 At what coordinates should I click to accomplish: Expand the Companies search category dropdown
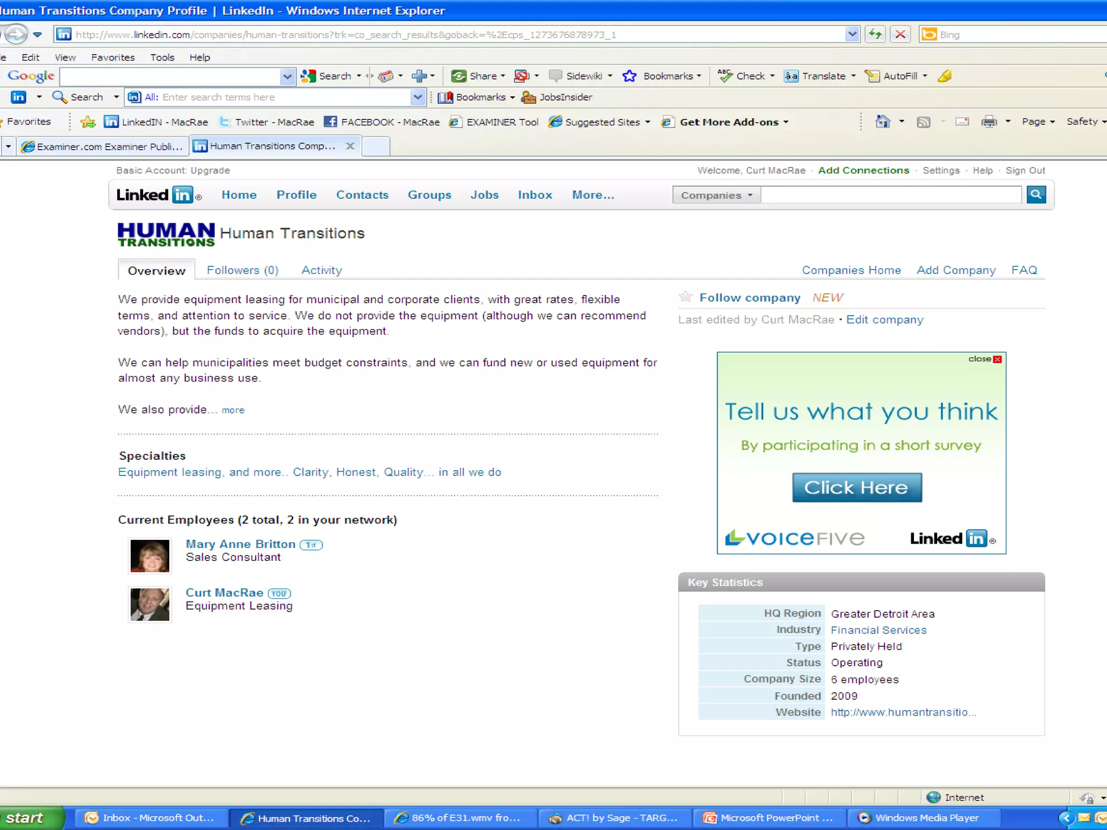point(716,195)
